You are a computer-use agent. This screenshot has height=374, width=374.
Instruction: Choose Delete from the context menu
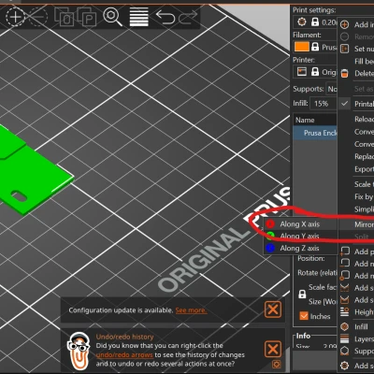tap(356, 74)
